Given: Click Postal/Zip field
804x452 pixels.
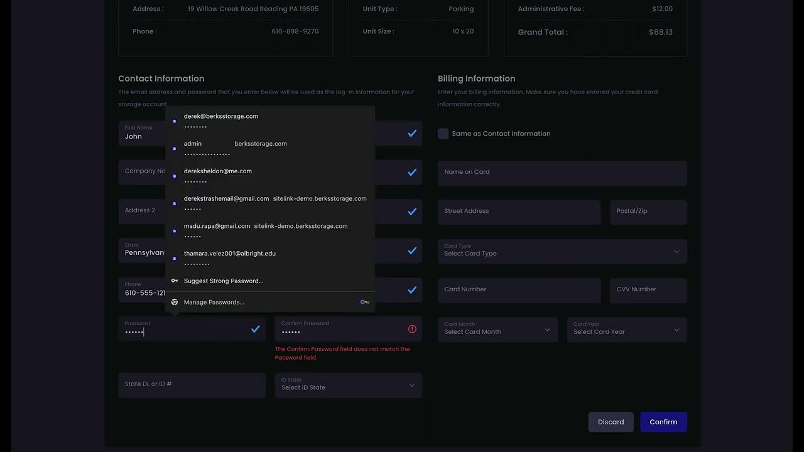Looking at the screenshot, I should 648,212.
